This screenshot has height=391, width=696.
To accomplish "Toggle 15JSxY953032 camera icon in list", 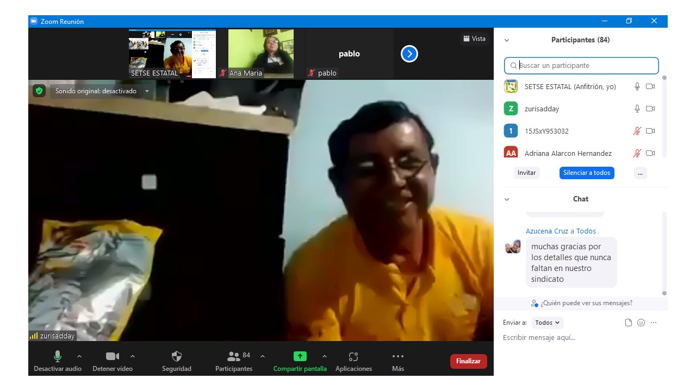I will [x=650, y=131].
